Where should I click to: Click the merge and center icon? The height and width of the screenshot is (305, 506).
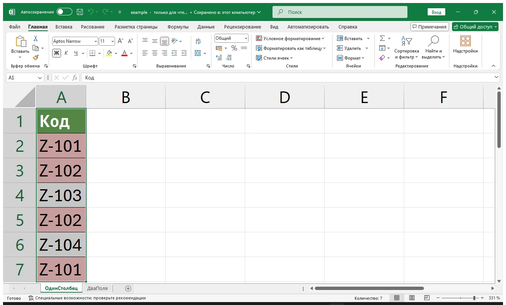(198, 53)
